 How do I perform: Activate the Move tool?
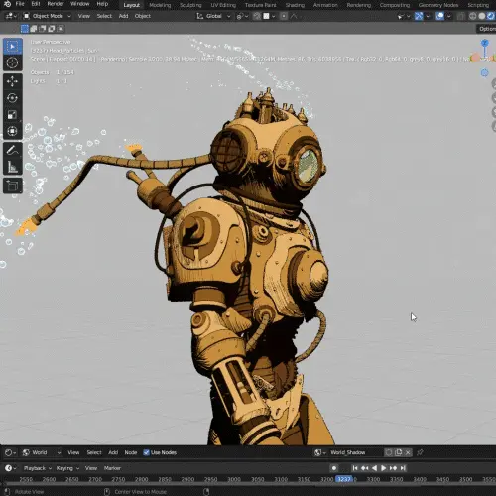pos(13,81)
